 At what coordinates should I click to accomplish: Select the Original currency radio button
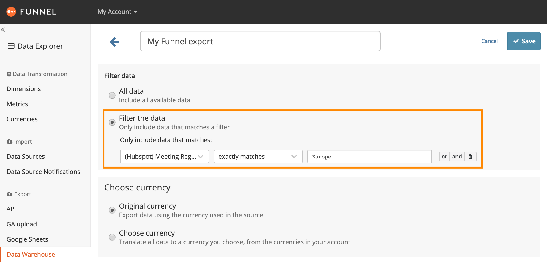point(112,210)
